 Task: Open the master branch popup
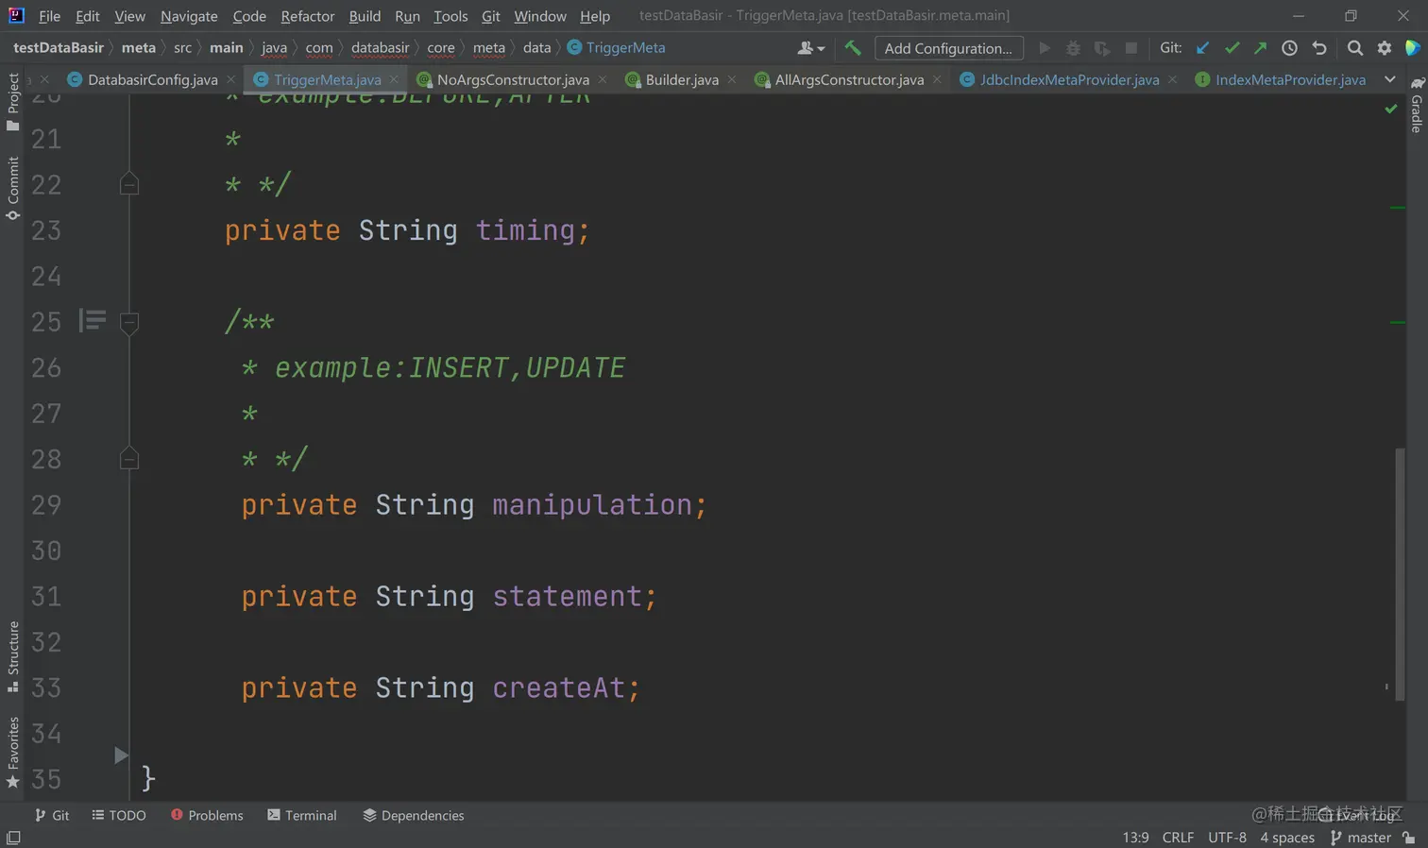[x=1361, y=838]
